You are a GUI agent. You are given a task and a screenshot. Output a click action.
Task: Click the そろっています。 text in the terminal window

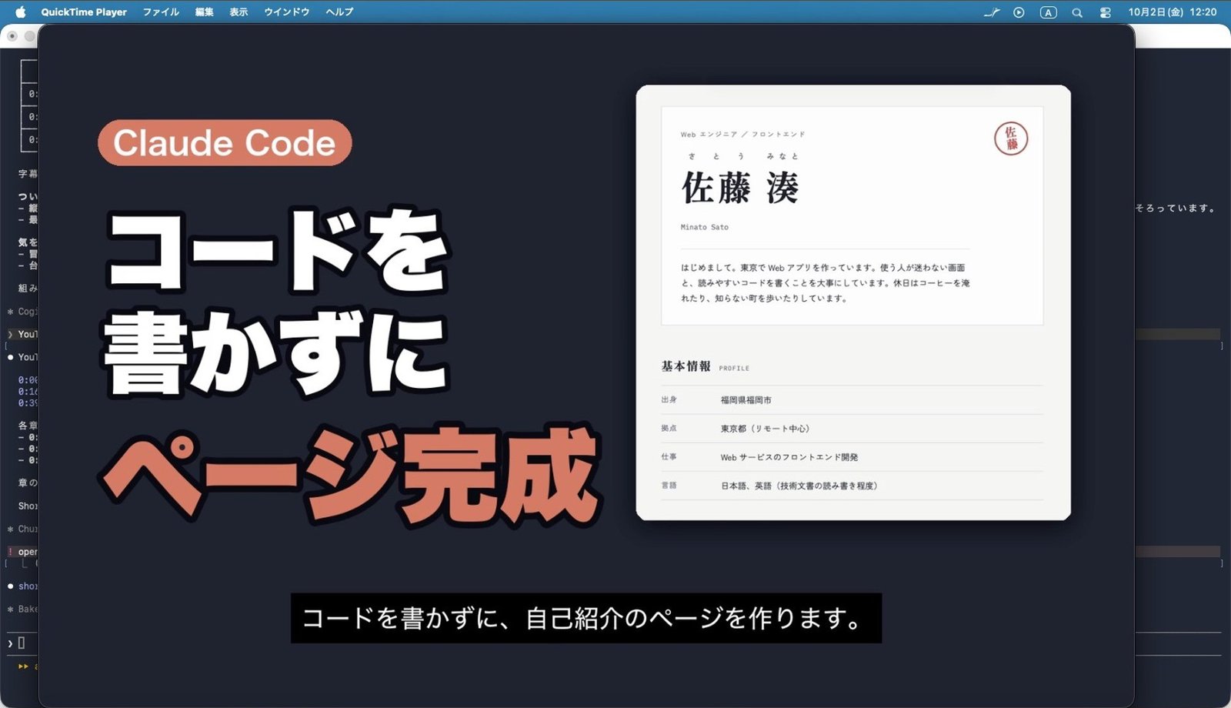point(1175,208)
